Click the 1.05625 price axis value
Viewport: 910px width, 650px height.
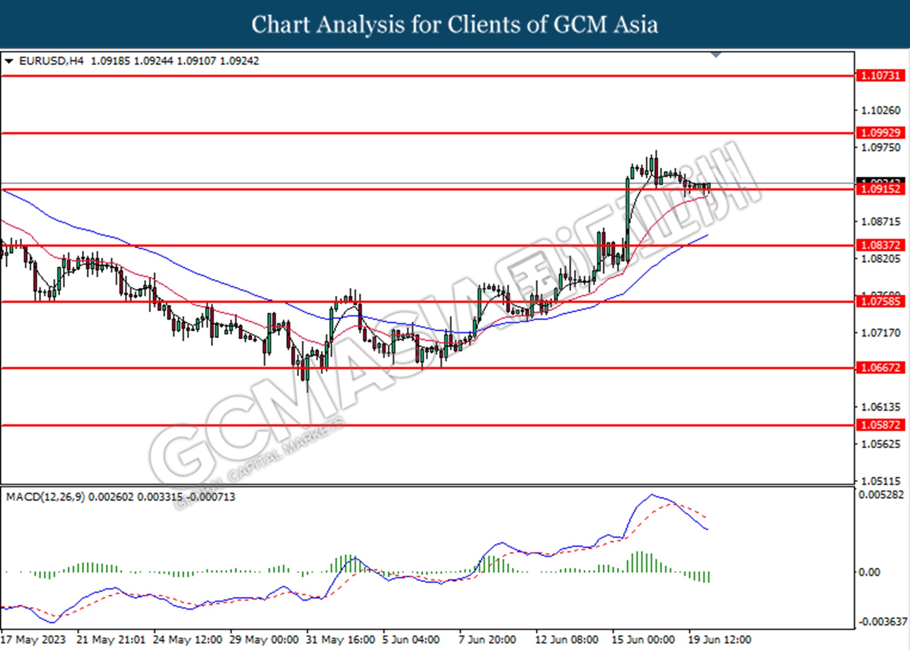[881, 444]
